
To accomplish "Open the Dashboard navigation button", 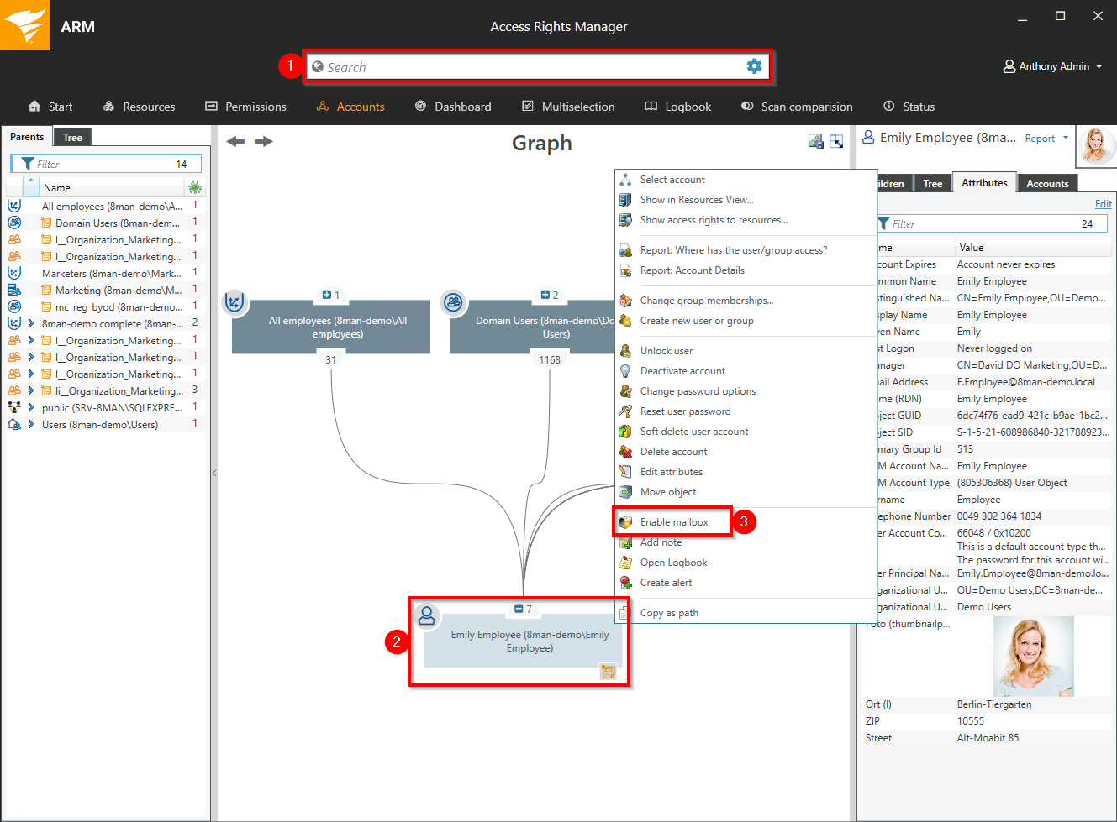I will click(453, 107).
